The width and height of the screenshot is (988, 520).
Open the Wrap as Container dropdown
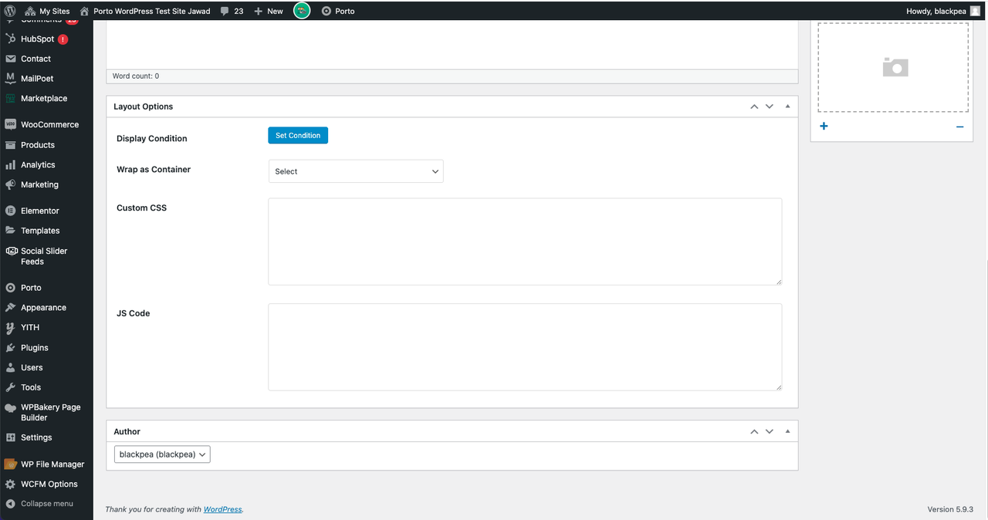pyautogui.click(x=356, y=171)
